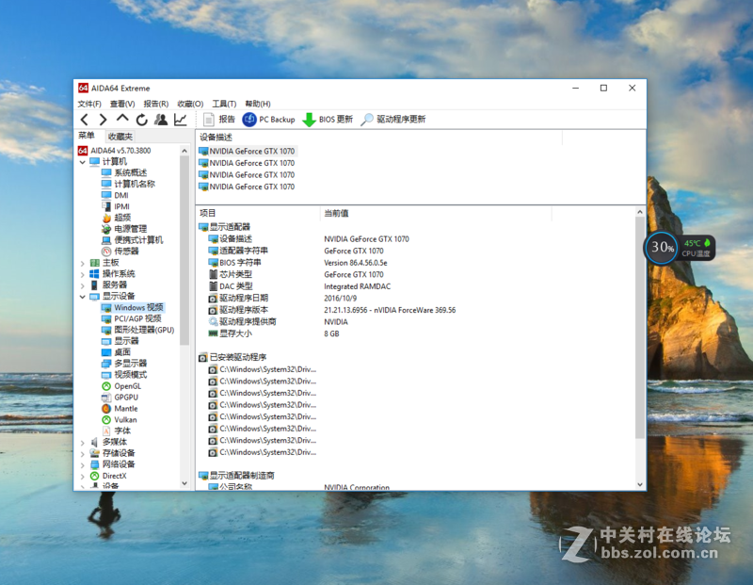Select OpenGL under 显示设备

(x=128, y=385)
